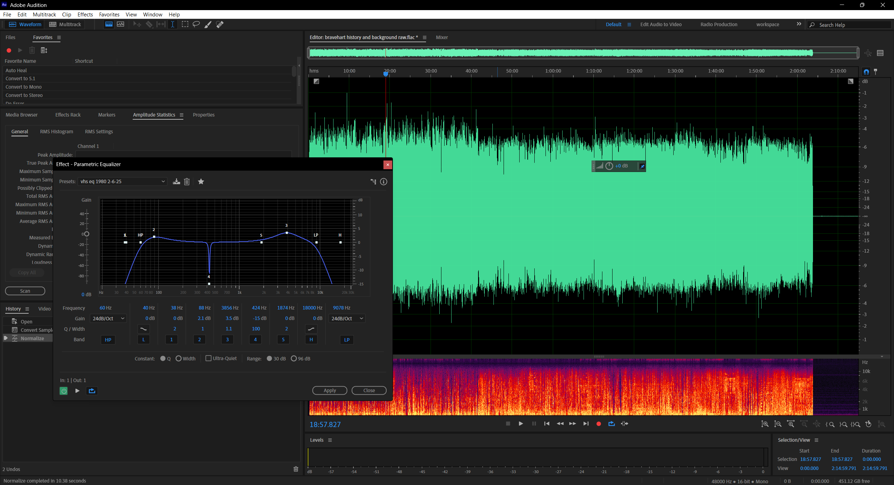Image resolution: width=894 pixels, height=485 pixels.
Task: Click the transport Record button
Action: [599, 424]
